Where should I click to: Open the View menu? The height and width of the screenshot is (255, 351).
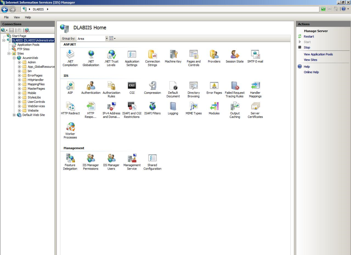[x=17, y=17]
